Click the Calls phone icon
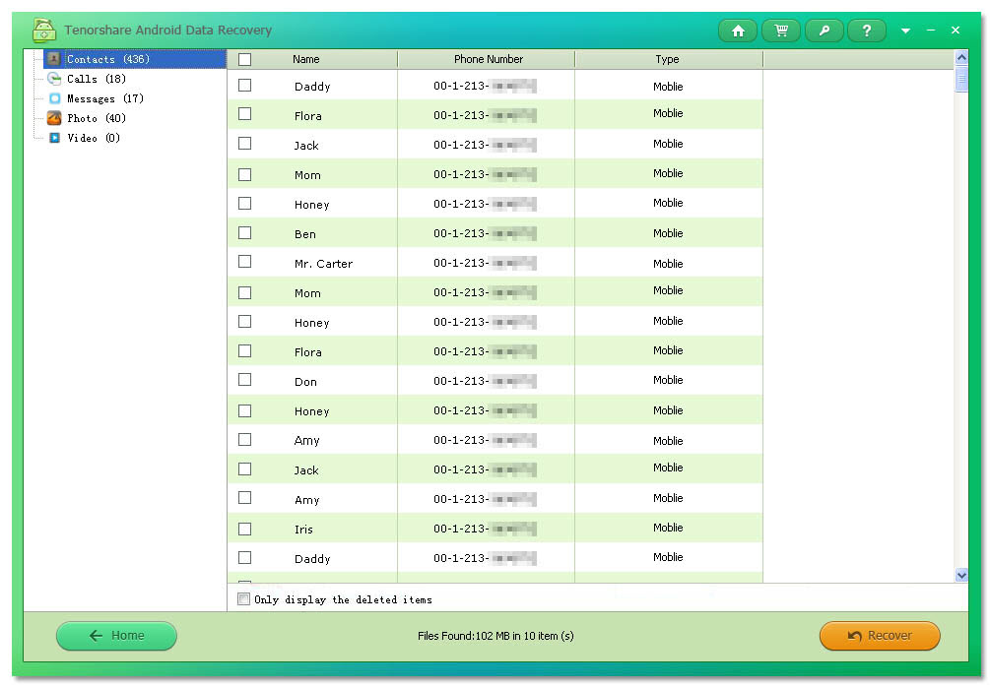Image resolution: width=990 pixels, height=687 pixels. (54, 79)
